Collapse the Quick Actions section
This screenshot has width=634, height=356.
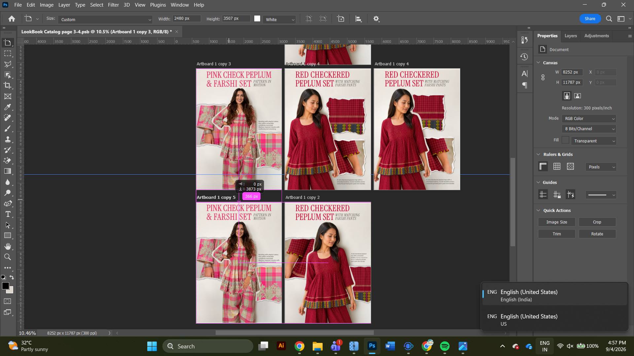coord(539,211)
